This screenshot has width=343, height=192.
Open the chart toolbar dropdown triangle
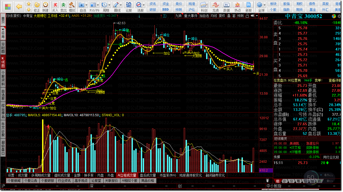257,16
